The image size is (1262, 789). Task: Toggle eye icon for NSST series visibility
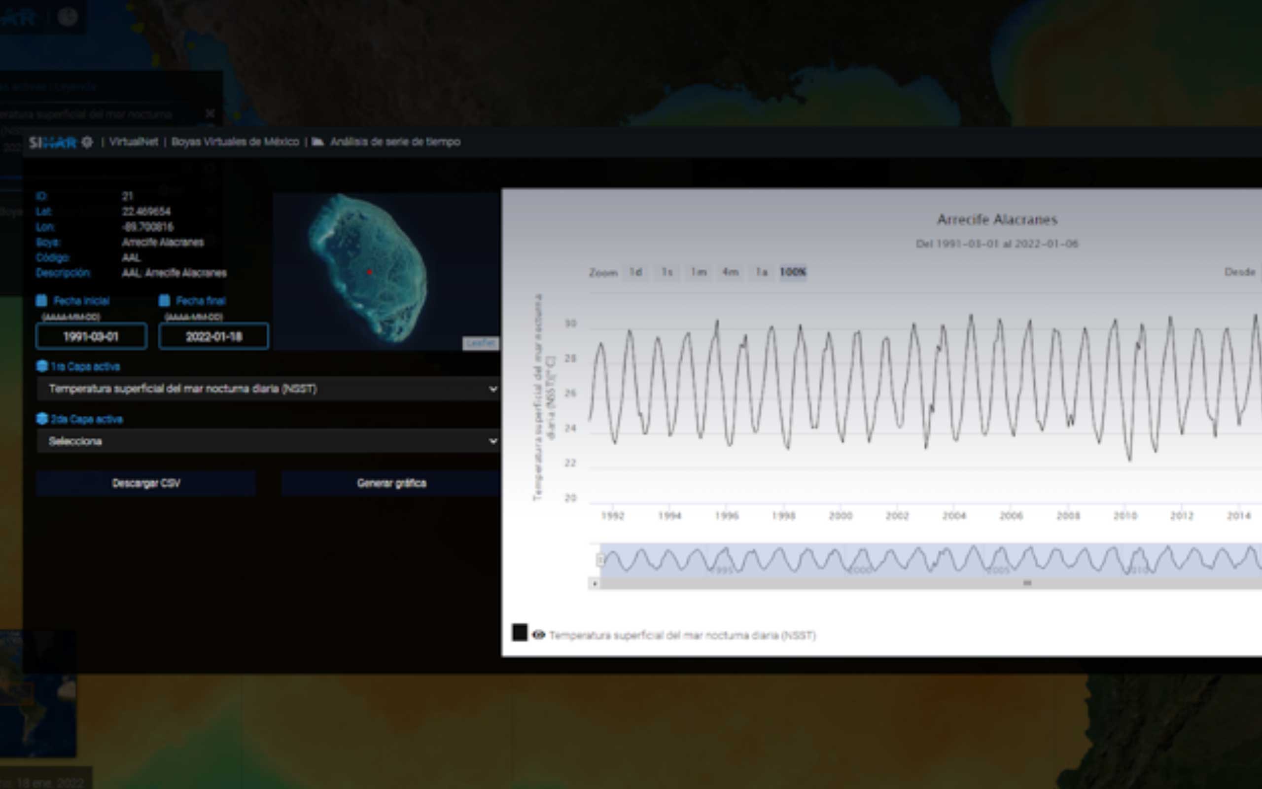coord(539,635)
